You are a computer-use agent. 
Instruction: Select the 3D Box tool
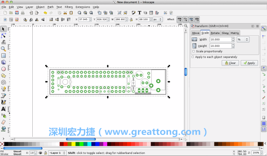click(x=3, y=62)
